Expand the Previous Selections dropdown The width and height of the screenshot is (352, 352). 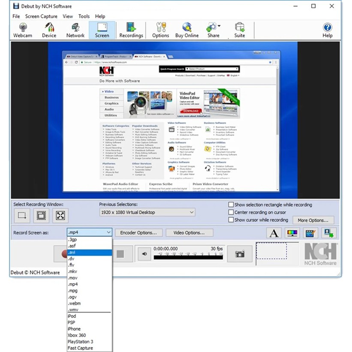tap(191, 212)
